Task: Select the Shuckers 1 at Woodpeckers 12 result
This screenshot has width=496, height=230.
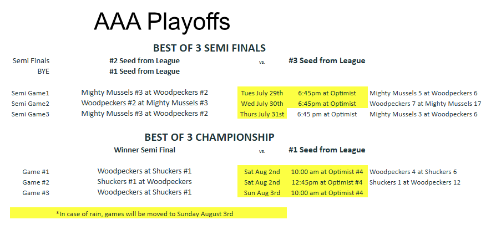Action: click(x=414, y=182)
